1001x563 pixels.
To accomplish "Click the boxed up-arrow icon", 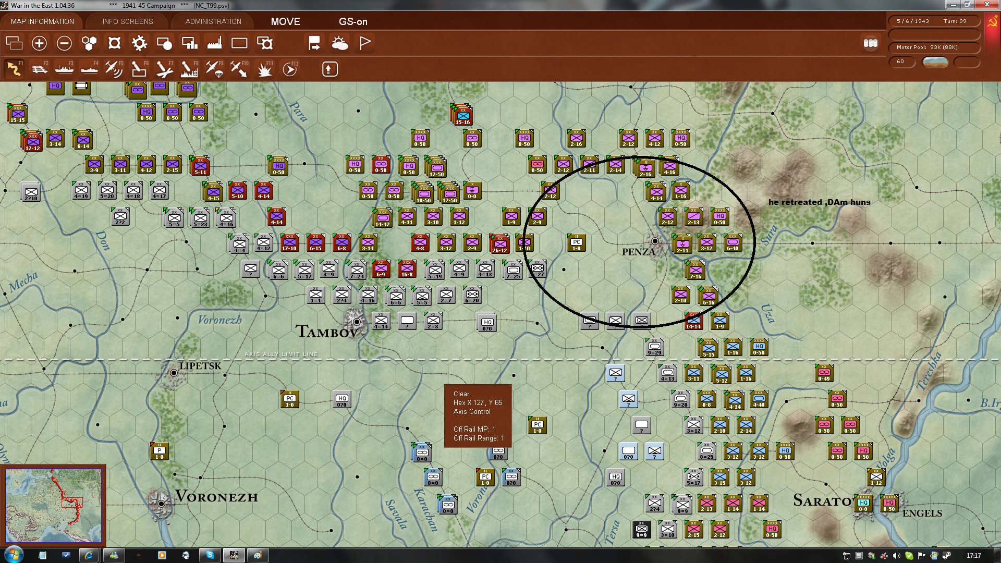I will 329,69.
